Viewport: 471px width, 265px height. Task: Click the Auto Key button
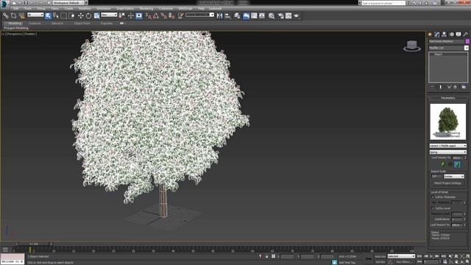tap(380, 256)
